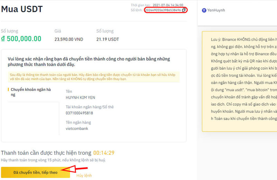Click the creation time 2021-07-04 14:34:00

point(168,5)
